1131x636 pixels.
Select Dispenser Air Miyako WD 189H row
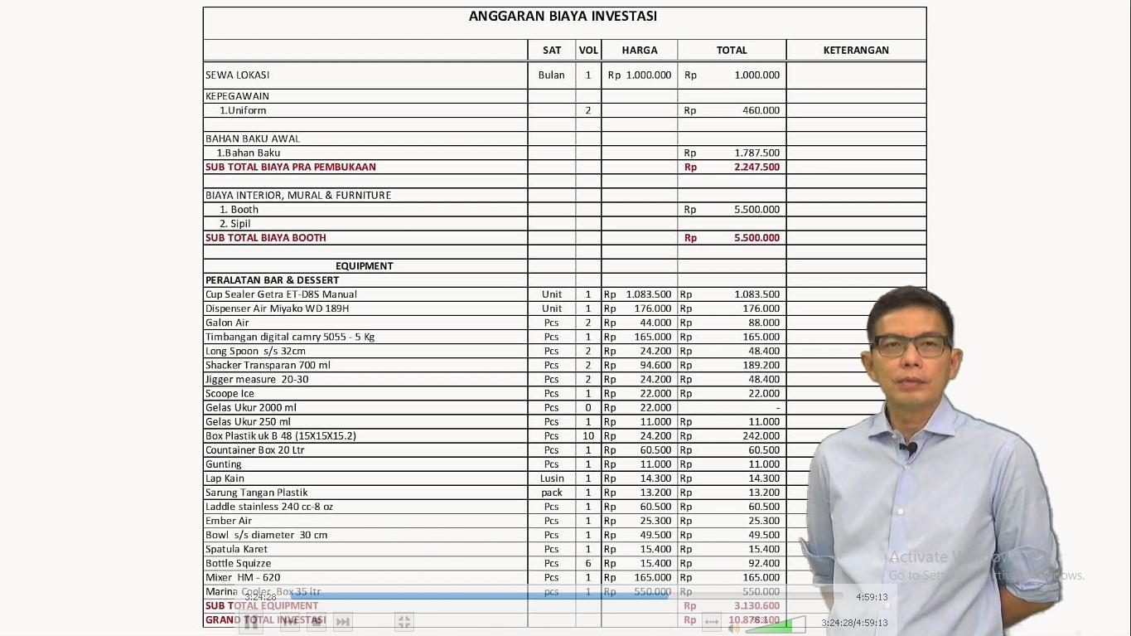(278, 308)
